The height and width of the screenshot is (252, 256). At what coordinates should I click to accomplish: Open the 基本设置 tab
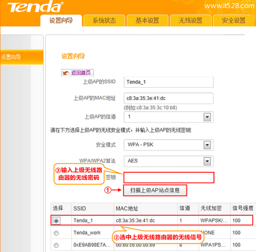point(148,20)
